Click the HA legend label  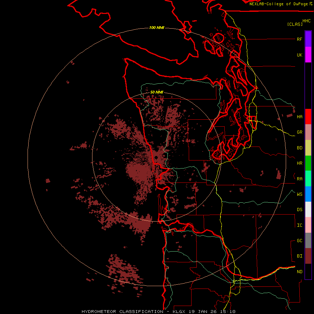299,117
